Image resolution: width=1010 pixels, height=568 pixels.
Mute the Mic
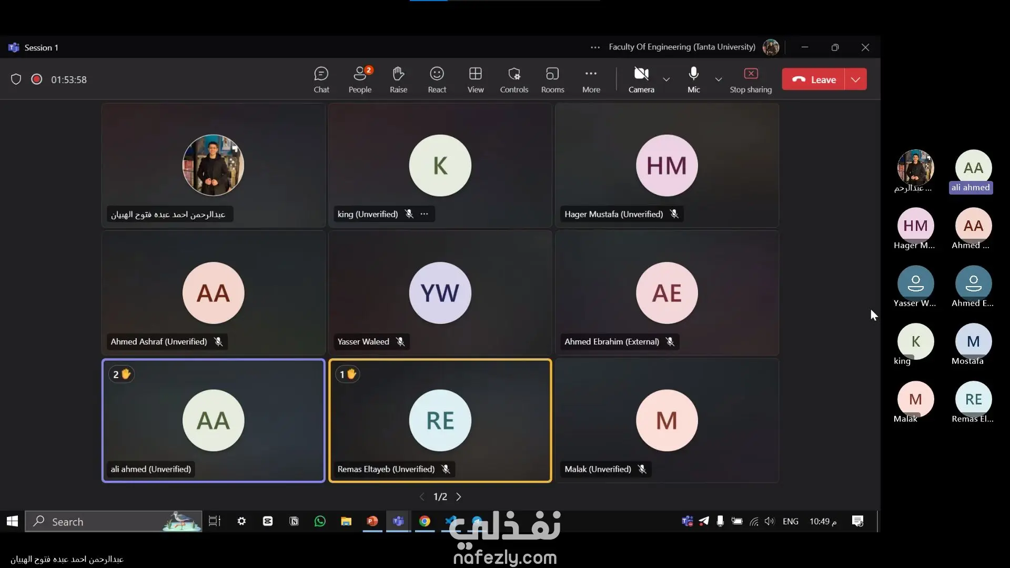pos(693,79)
